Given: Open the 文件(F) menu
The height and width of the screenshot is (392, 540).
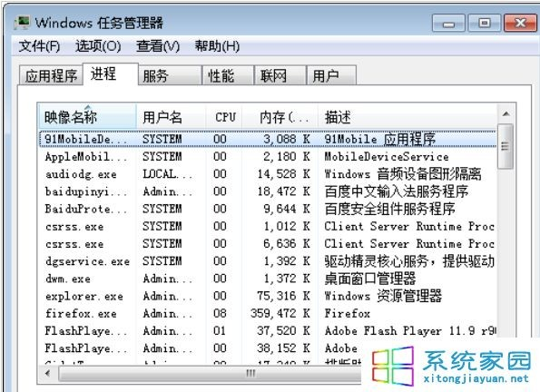Looking at the screenshot, I should tap(39, 45).
